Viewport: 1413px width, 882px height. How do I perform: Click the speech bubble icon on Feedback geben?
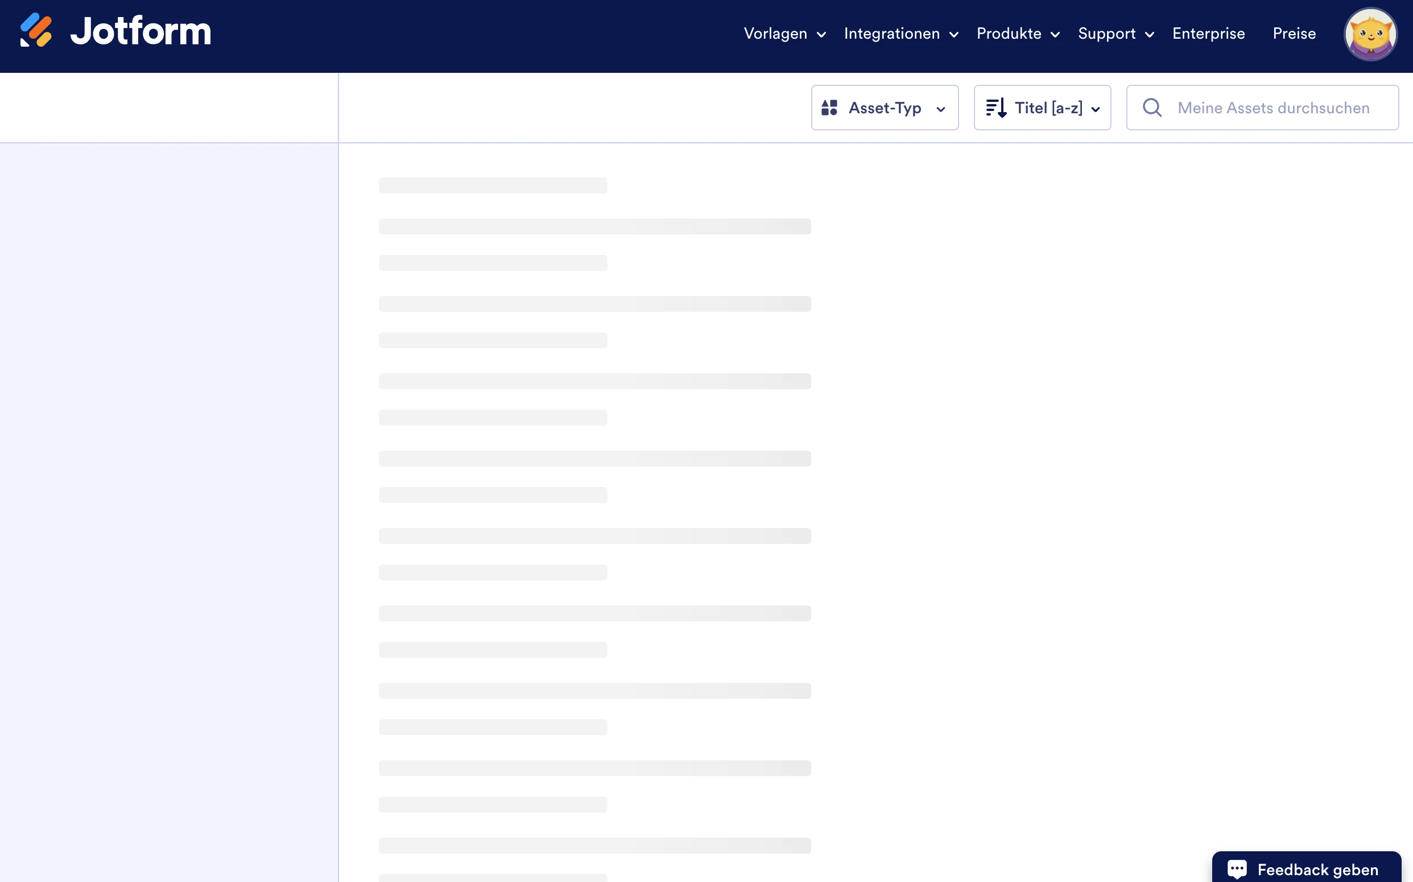point(1238,868)
